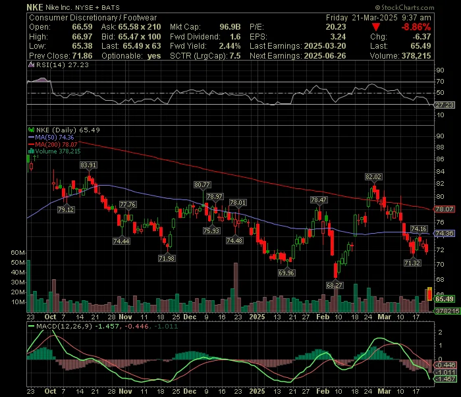
Task: Select the MA(200) 78.07 legend entry
Action: click(53, 144)
